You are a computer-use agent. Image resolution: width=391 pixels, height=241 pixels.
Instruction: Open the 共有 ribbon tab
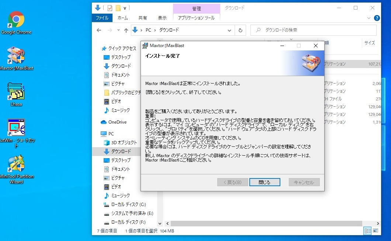pyautogui.click(x=143, y=18)
